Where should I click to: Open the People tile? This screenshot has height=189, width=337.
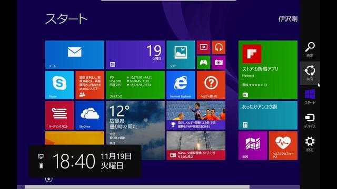point(90,85)
